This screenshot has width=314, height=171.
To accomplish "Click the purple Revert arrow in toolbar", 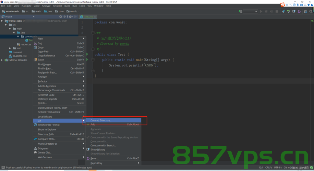I will point(299,11).
